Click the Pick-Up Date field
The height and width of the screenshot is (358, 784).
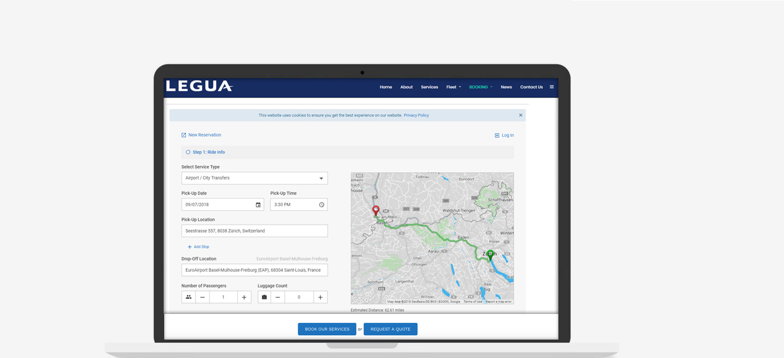(x=223, y=205)
